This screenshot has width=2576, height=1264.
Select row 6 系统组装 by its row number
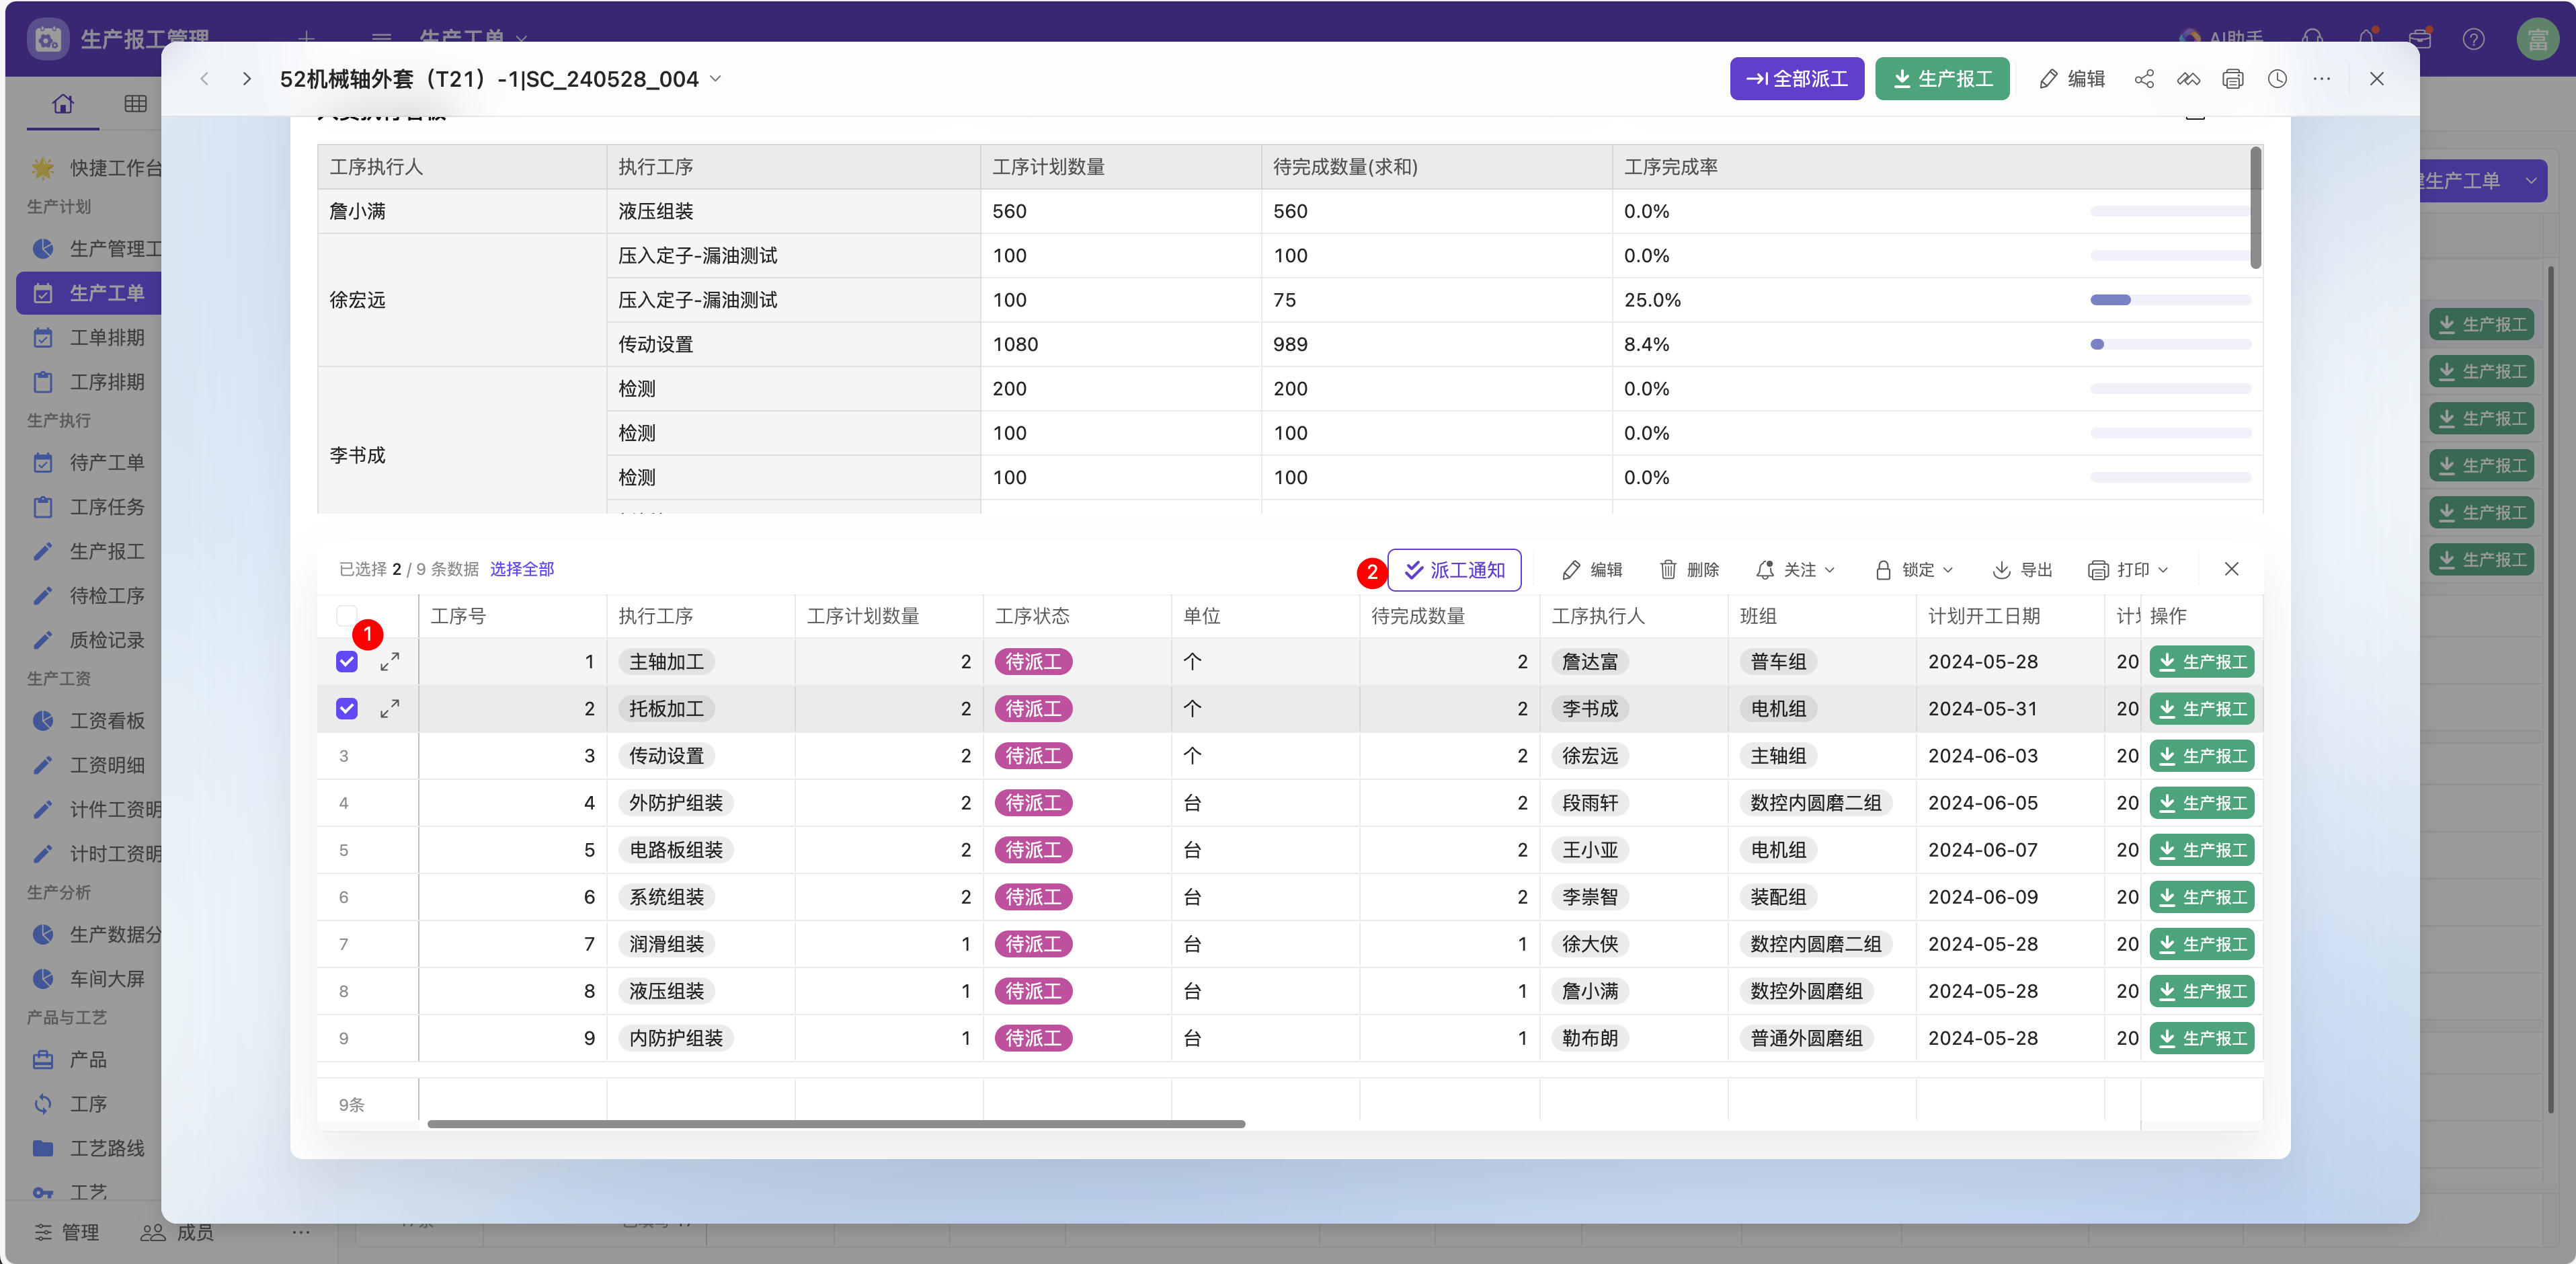point(344,897)
